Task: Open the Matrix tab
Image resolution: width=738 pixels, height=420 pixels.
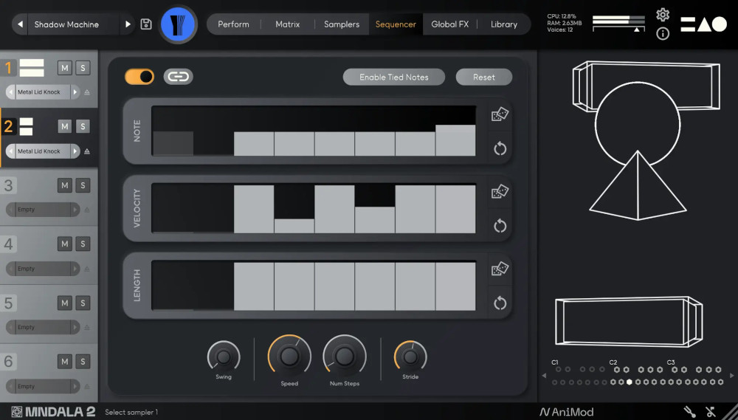Action: (288, 24)
